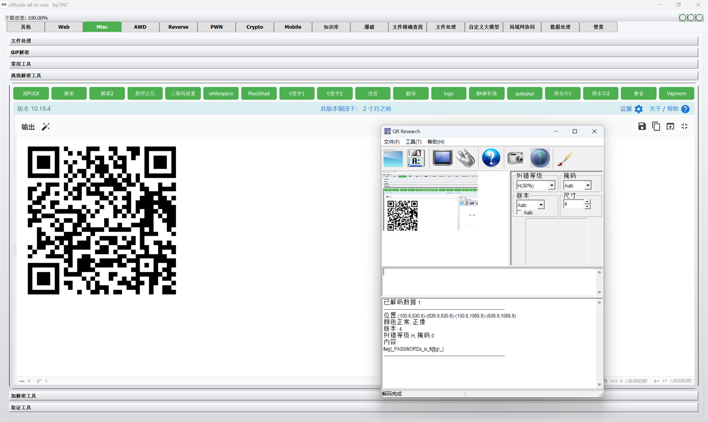Open the 帮助(H) menu in QR Research
The image size is (708, 422).
pos(436,142)
